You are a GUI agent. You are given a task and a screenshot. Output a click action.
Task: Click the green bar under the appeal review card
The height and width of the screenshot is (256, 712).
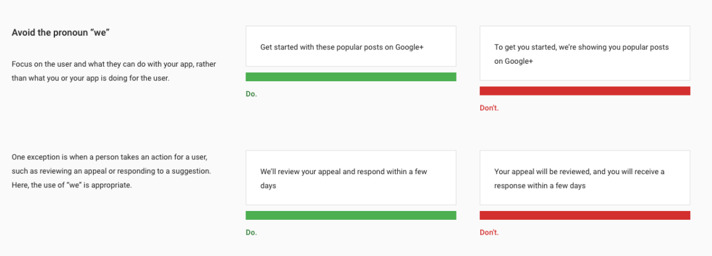point(351,215)
